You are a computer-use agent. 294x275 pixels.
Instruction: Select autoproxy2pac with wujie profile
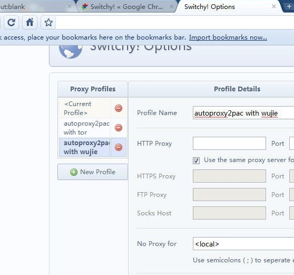(x=84, y=147)
